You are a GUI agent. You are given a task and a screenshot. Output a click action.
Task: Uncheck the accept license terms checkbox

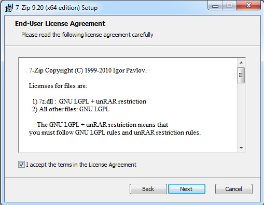point(21,165)
